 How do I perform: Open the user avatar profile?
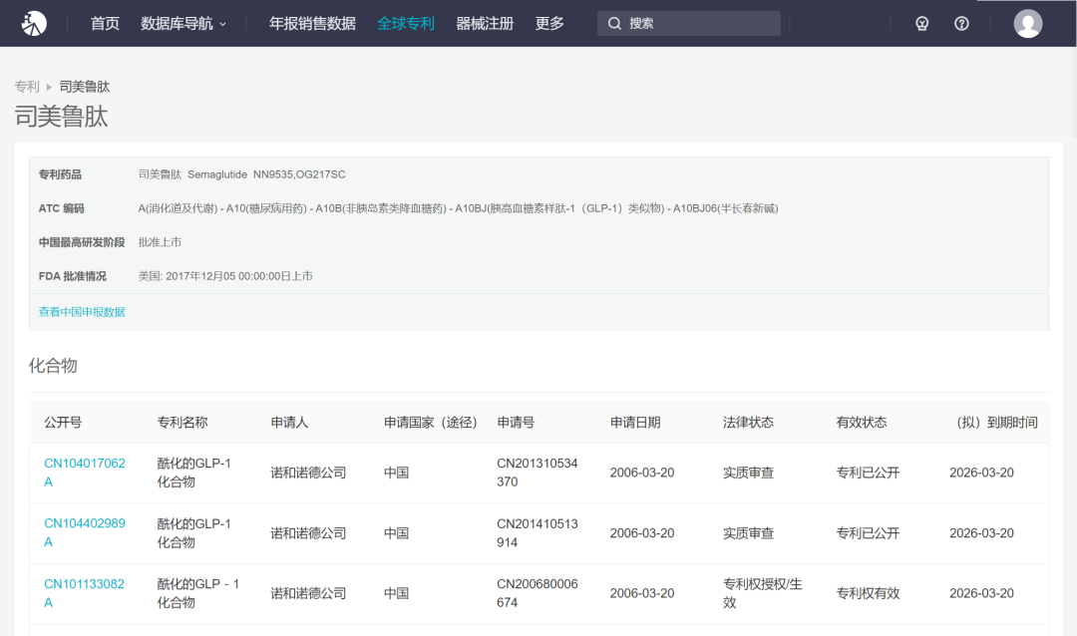coord(1027,23)
